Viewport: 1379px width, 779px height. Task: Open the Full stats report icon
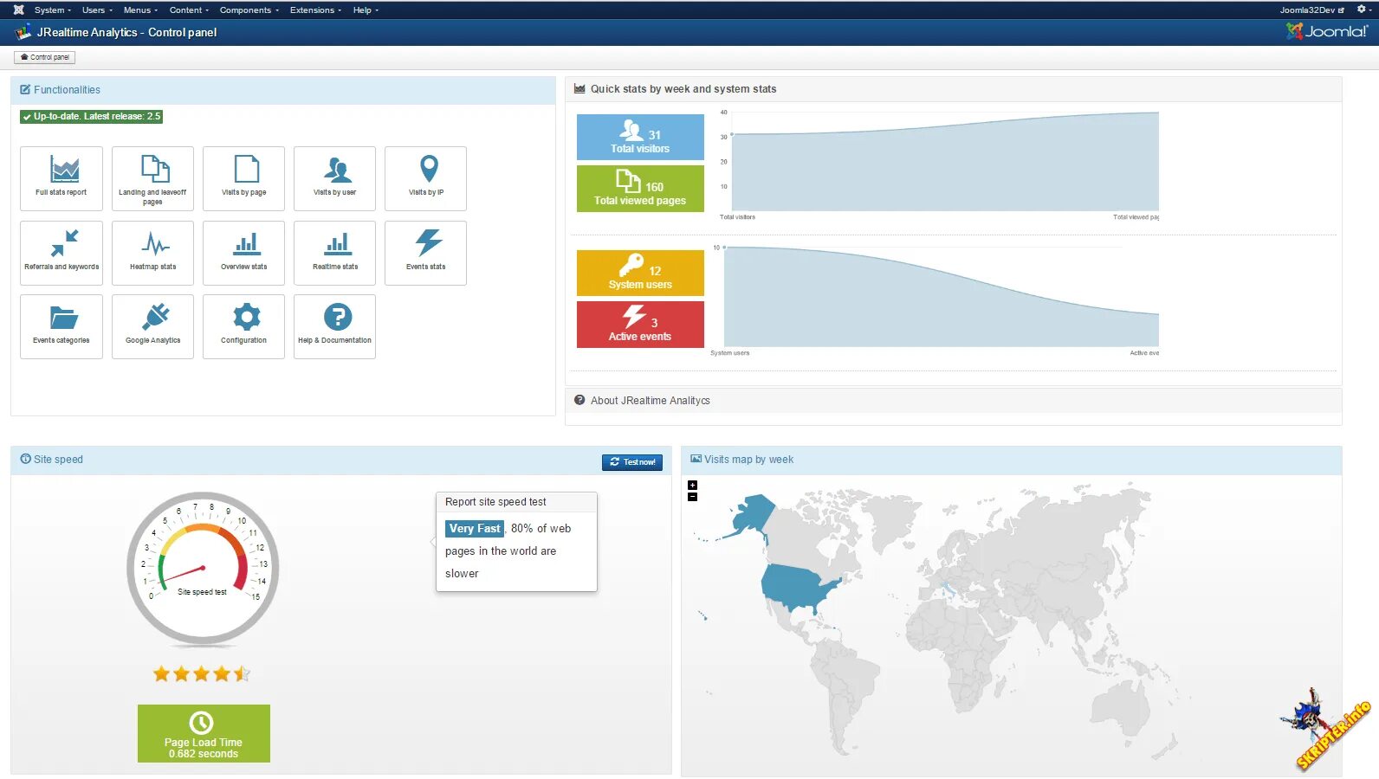[62, 178]
